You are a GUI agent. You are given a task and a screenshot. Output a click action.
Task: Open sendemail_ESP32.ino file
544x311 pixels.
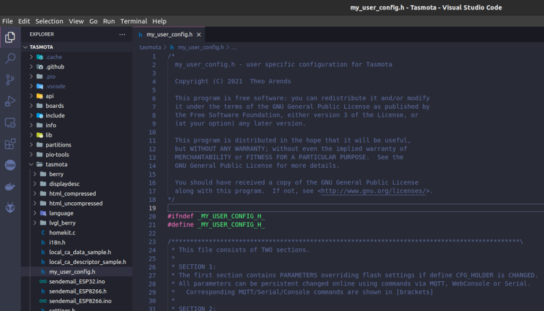[x=76, y=281]
